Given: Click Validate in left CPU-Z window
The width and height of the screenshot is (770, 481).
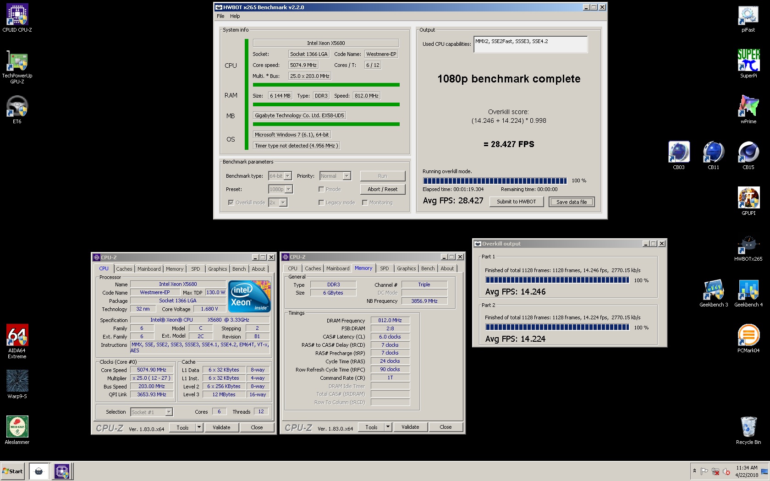Looking at the screenshot, I should click(221, 427).
